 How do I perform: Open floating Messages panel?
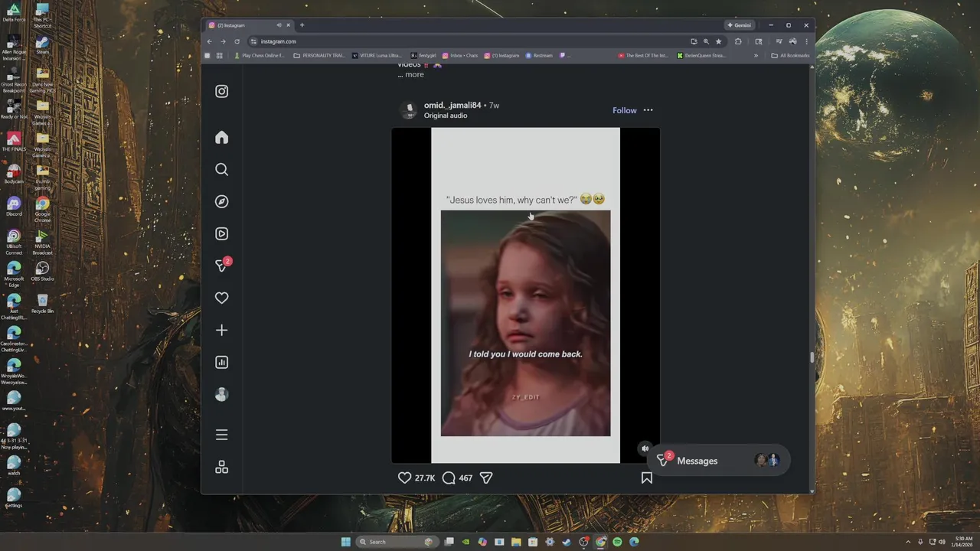click(718, 461)
